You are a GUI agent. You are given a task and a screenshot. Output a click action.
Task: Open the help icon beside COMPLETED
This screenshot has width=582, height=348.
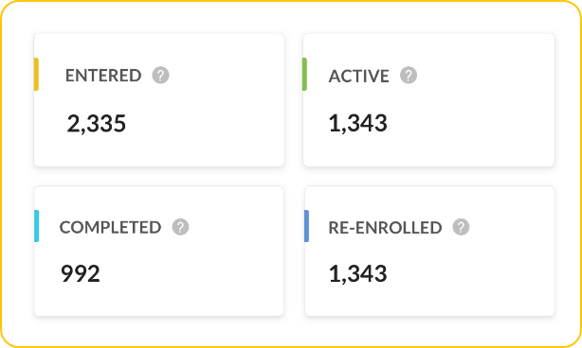point(180,227)
